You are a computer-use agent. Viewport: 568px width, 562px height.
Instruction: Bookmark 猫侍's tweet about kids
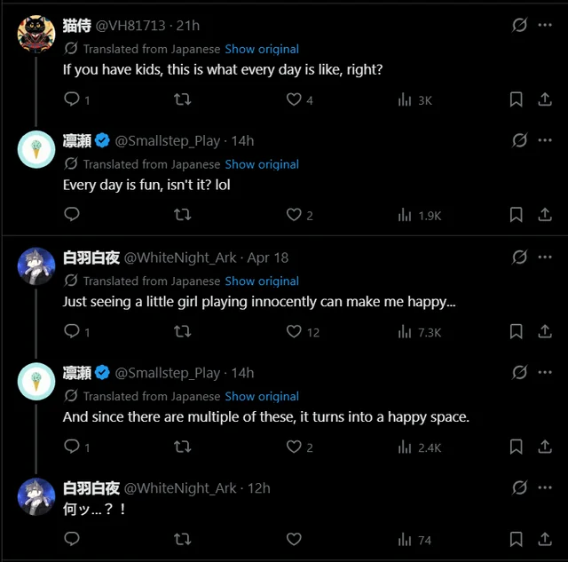click(x=516, y=99)
